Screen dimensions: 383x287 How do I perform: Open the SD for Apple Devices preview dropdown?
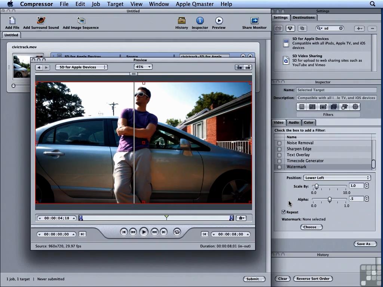pos(81,67)
